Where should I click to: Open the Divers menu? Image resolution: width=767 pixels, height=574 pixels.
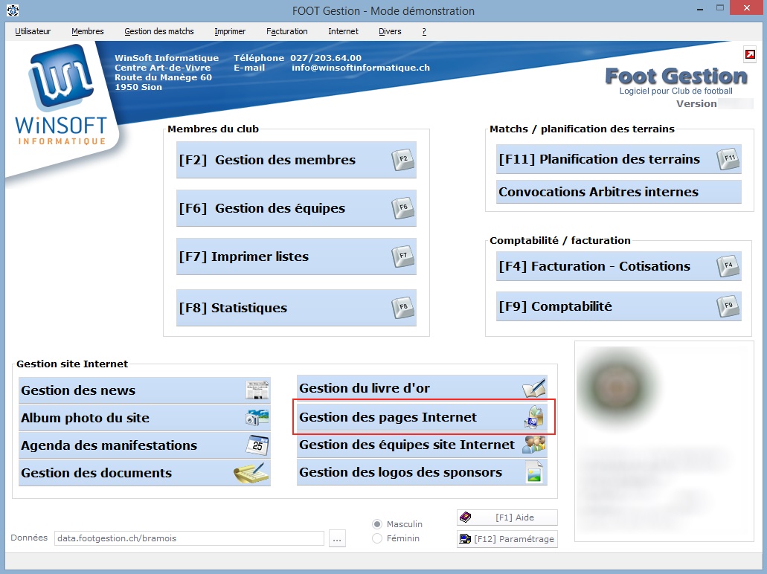[x=390, y=31]
